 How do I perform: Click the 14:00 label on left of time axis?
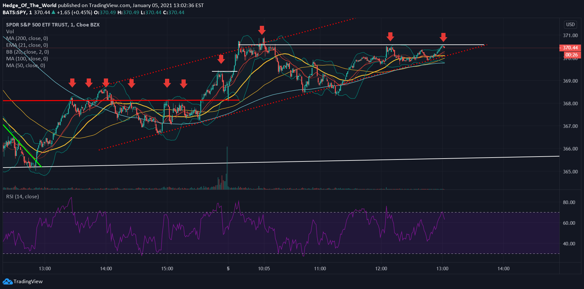click(x=106, y=269)
